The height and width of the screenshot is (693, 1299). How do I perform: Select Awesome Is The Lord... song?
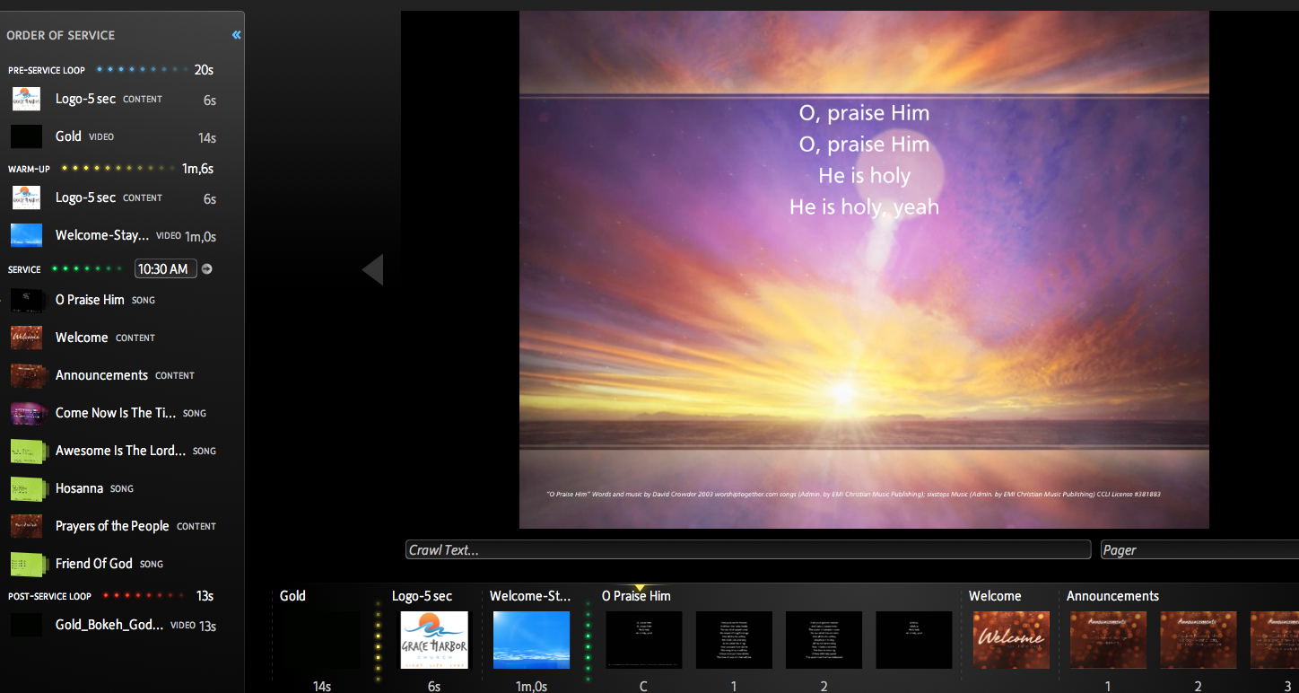(114, 451)
